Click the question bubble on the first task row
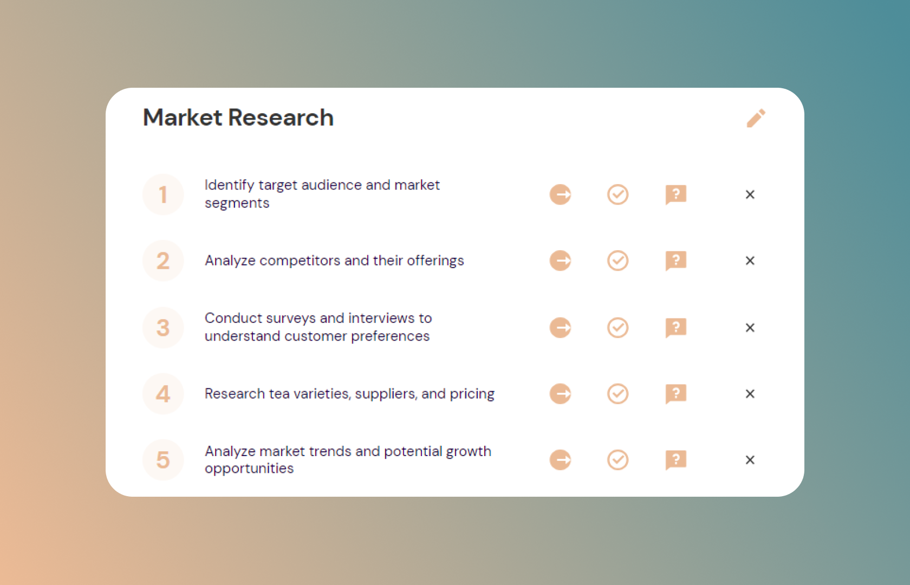The width and height of the screenshot is (910, 585). pyautogui.click(x=675, y=194)
